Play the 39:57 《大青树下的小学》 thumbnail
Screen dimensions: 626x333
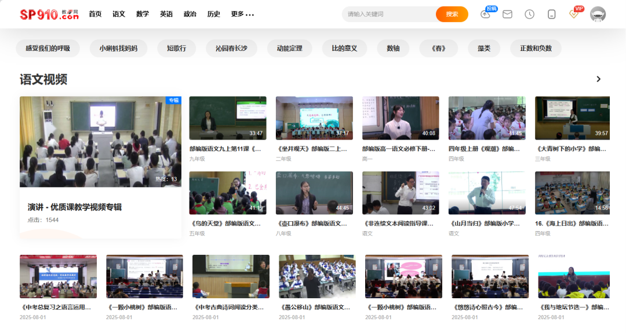coord(573,118)
